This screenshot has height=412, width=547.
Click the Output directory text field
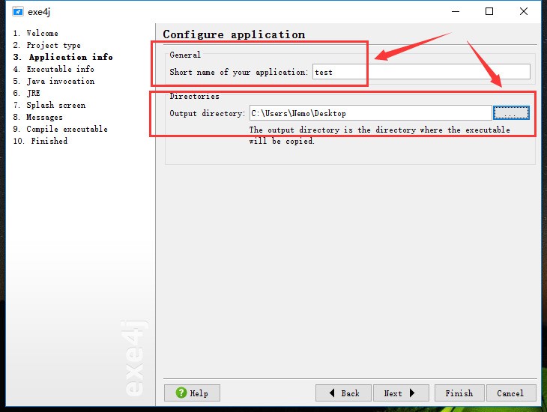370,113
